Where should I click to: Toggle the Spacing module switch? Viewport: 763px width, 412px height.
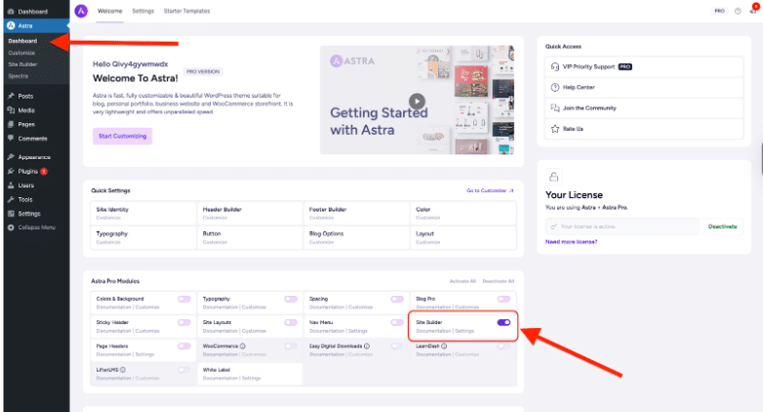397,299
